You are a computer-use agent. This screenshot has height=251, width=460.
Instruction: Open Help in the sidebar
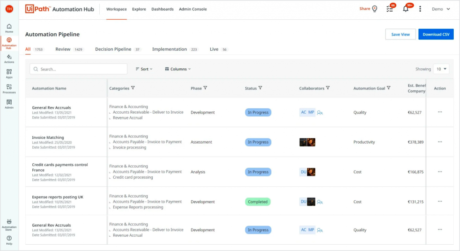point(9,240)
